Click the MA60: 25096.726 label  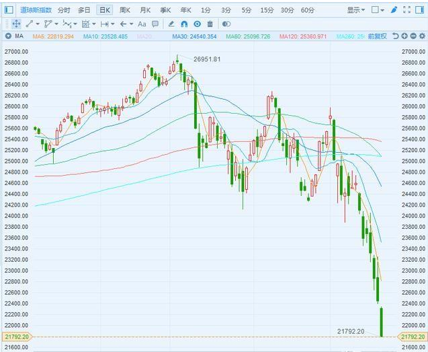click(248, 36)
